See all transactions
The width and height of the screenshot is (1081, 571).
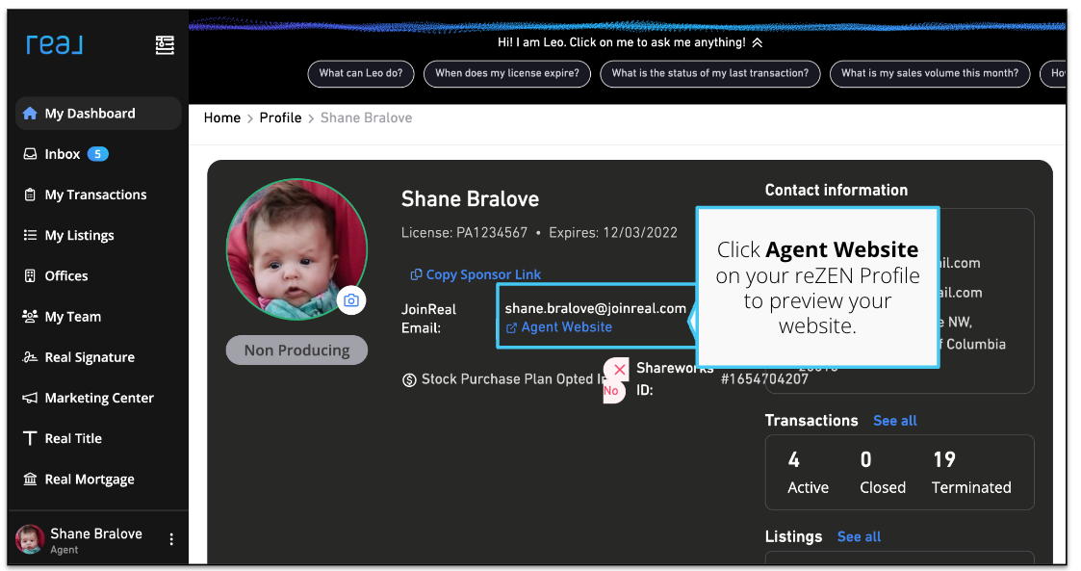(894, 421)
